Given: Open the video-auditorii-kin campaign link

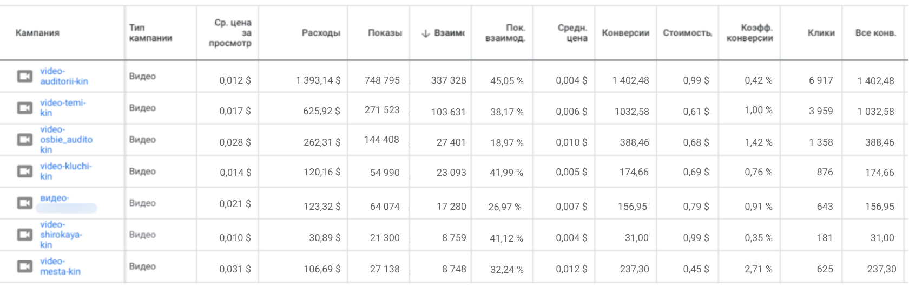Looking at the screenshot, I should click(64, 76).
